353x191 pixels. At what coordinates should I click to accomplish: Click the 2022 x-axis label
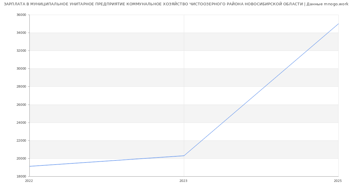(x=29, y=181)
